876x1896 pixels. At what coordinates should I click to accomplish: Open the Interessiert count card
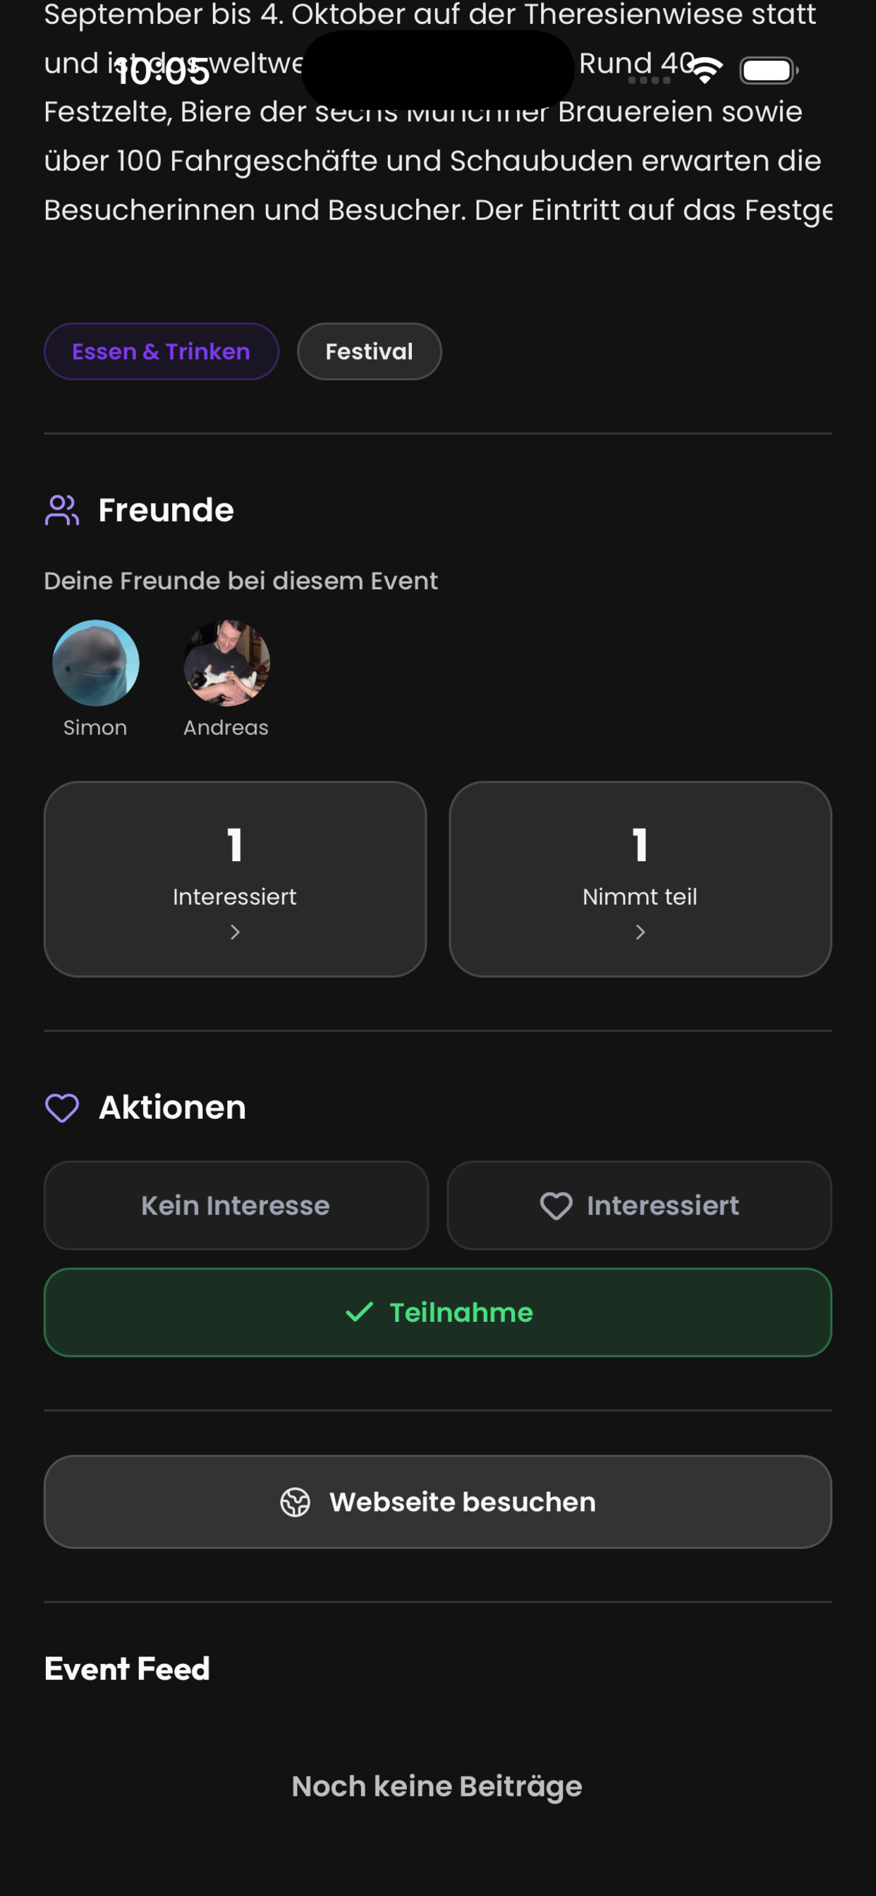point(236,880)
